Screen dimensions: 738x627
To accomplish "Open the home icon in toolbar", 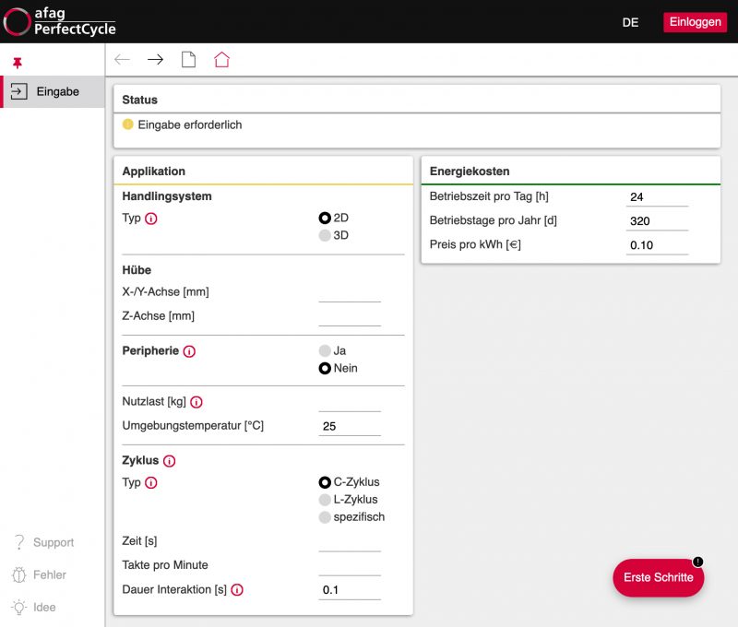I will pos(221,60).
